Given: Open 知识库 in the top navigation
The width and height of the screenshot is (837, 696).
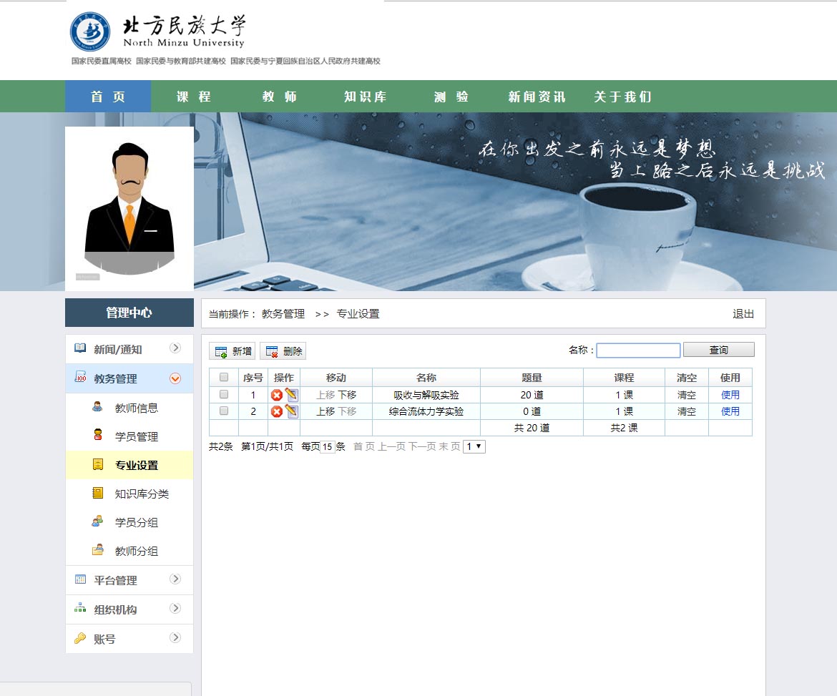Looking at the screenshot, I should pyautogui.click(x=365, y=97).
